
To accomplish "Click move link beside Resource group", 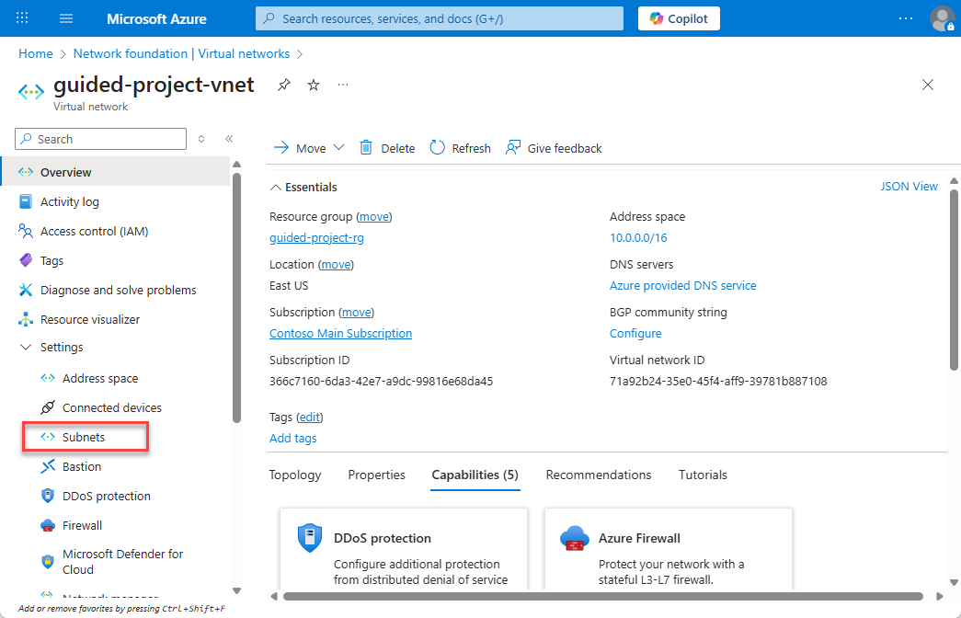I will [x=374, y=216].
